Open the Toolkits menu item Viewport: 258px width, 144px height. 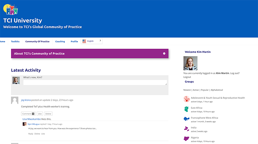coord(15,42)
